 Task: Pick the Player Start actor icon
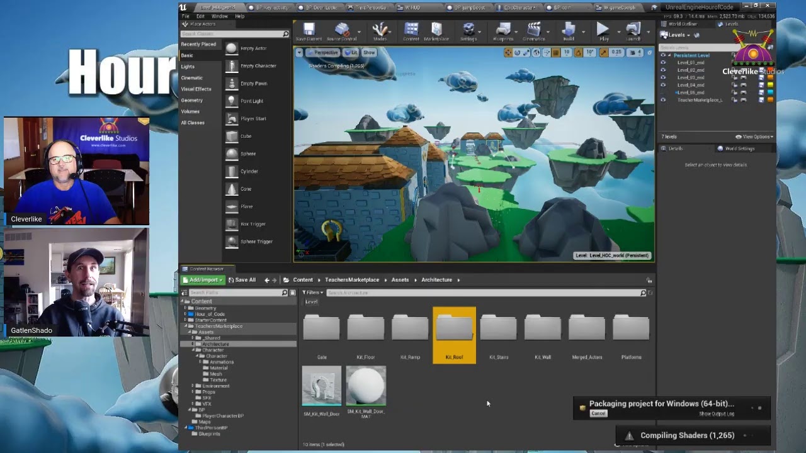tap(232, 118)
